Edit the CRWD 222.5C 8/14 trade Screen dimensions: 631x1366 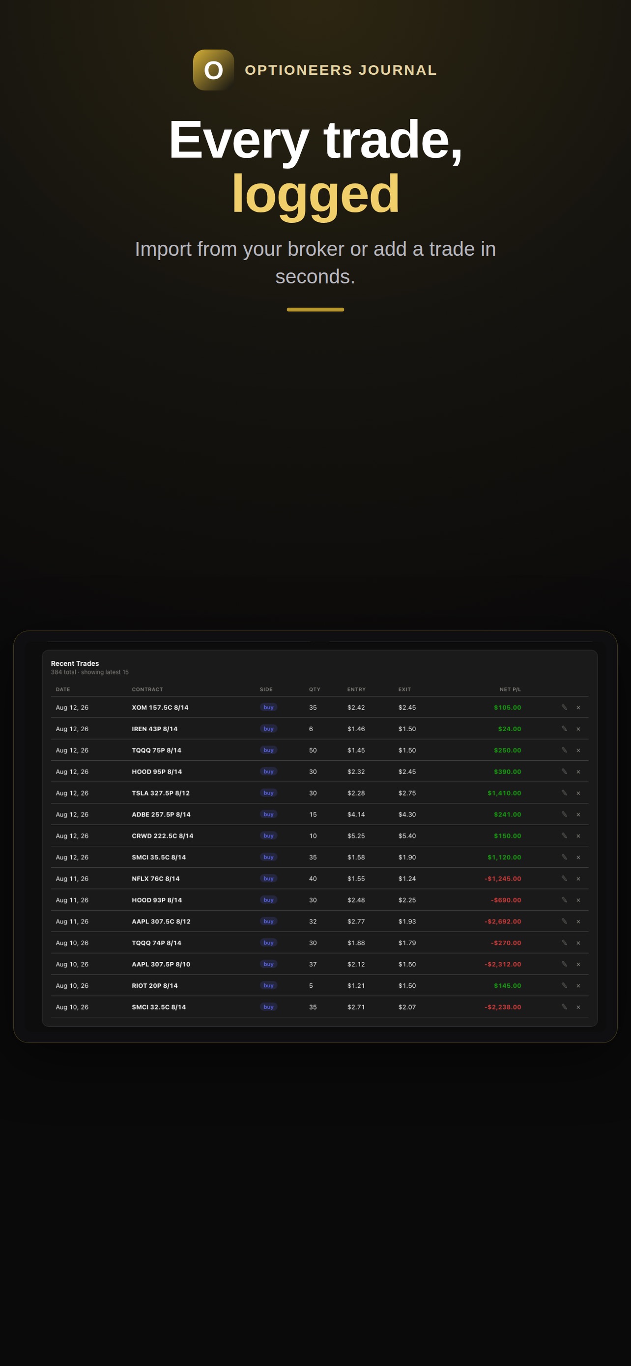point(564,836)
